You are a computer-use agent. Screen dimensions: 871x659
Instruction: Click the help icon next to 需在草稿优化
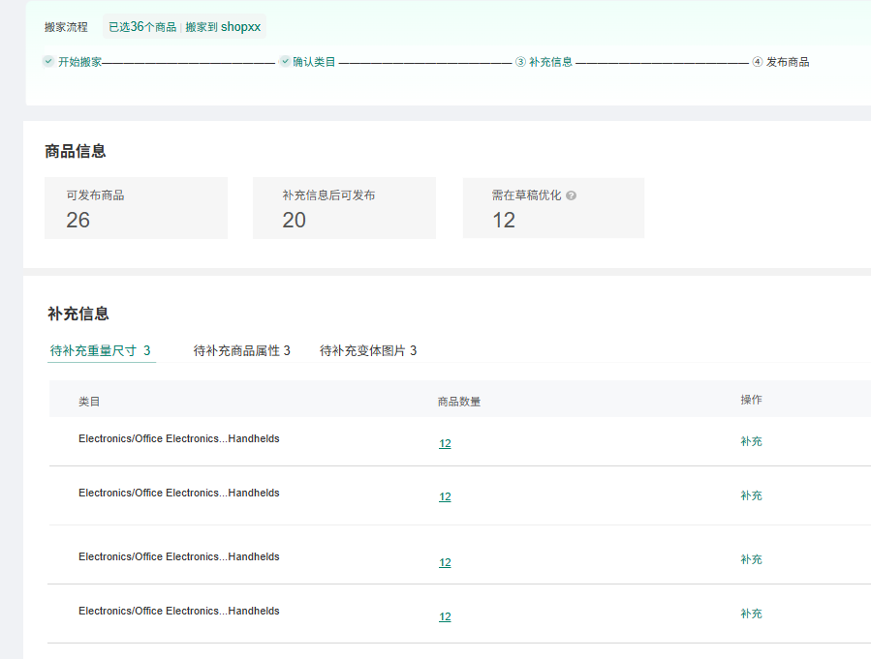[x=571, y=195]
